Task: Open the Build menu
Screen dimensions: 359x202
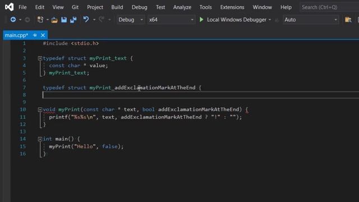Action: click(117, 7)
